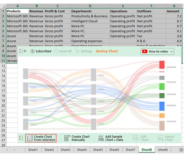
Task: Click the Profit & Cost header cell
Action: [x=57, y=11]
